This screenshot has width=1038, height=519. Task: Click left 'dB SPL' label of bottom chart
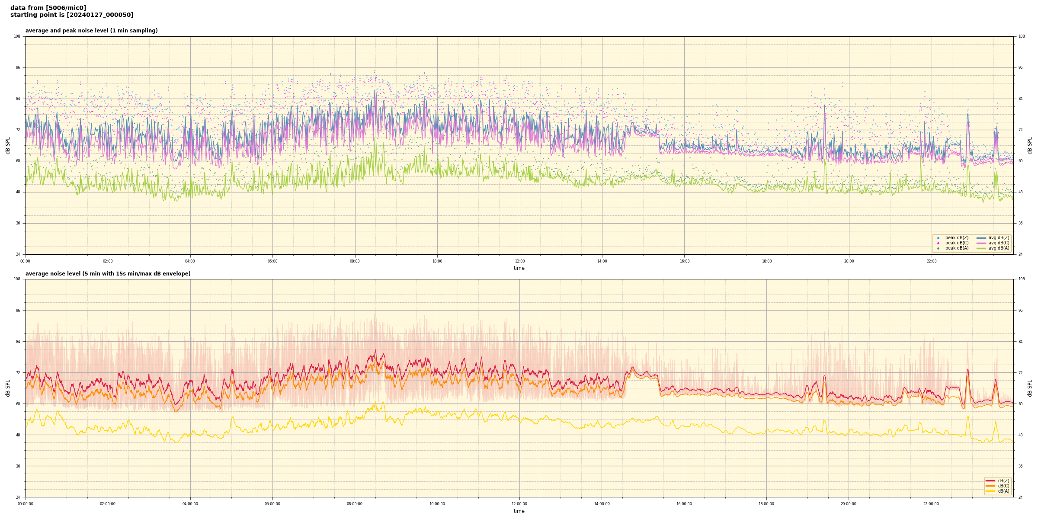tap(8, 388)
